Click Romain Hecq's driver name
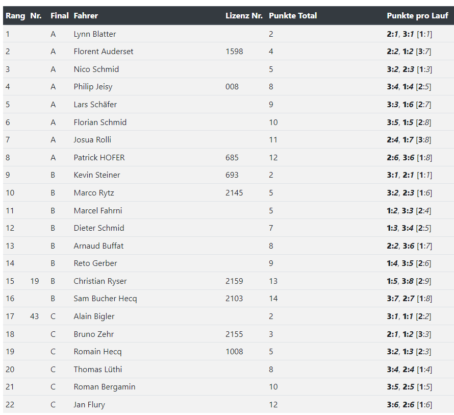The height and width of the screenshot is (415, 454). (97, 352)
